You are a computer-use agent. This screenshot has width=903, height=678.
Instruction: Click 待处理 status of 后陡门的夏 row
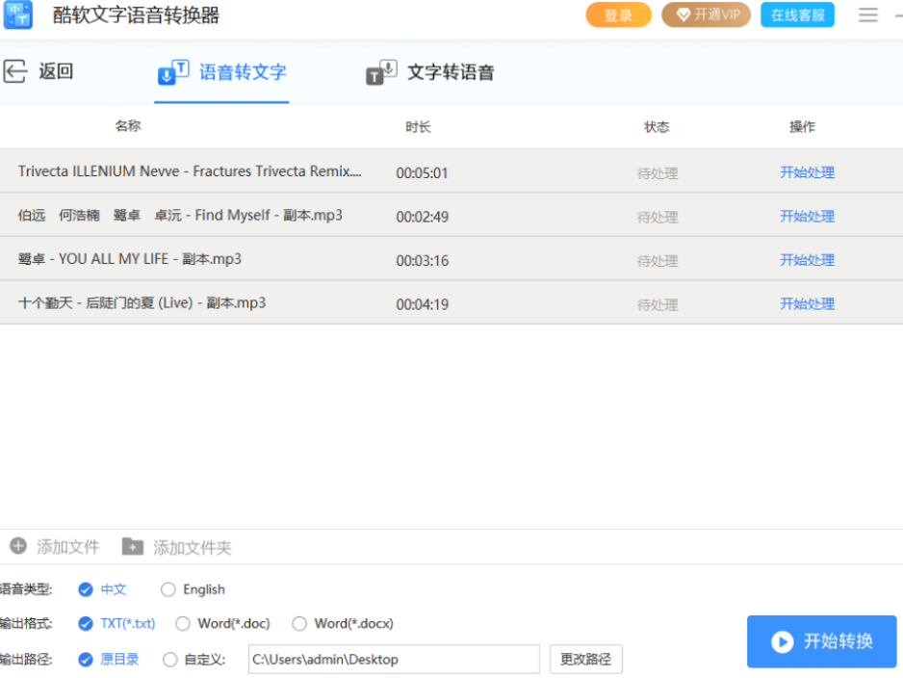coord(658,304)
